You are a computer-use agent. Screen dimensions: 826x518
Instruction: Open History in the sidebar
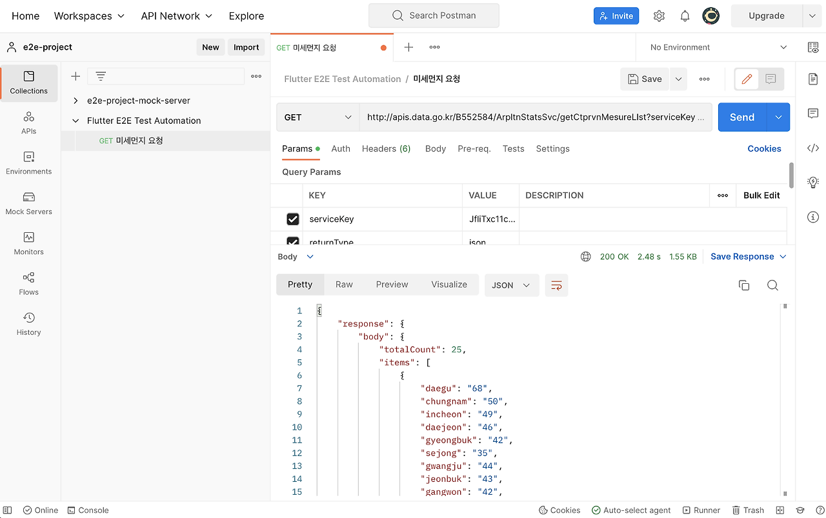[x=29, y=324]
